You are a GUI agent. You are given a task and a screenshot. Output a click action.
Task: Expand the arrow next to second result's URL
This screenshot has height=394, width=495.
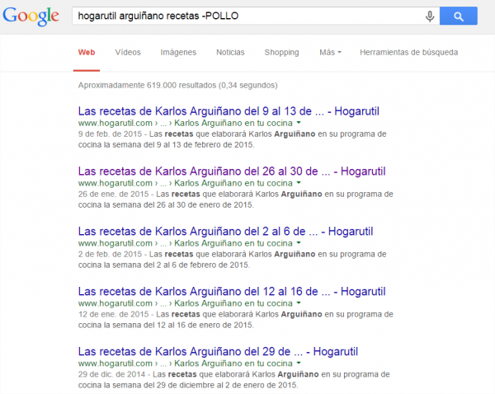click(299, 183)
